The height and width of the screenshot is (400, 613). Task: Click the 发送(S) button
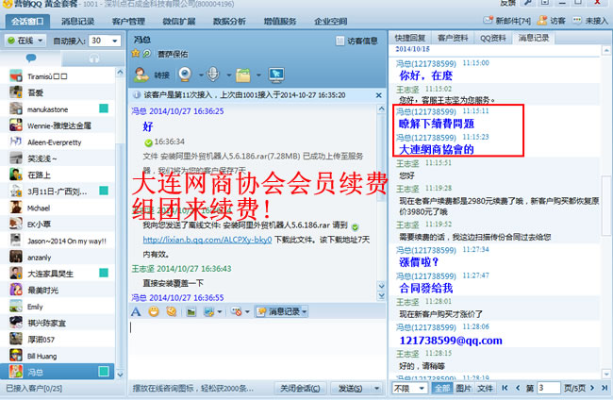(x=350, y=389)
